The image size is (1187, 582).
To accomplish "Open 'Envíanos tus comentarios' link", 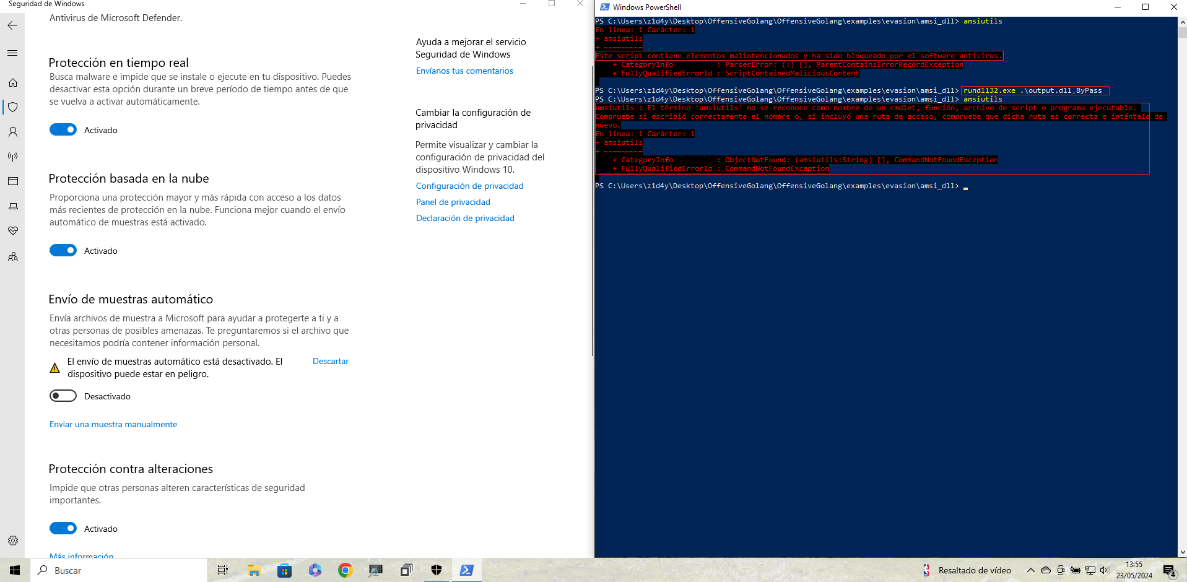I will pos(464,71).
